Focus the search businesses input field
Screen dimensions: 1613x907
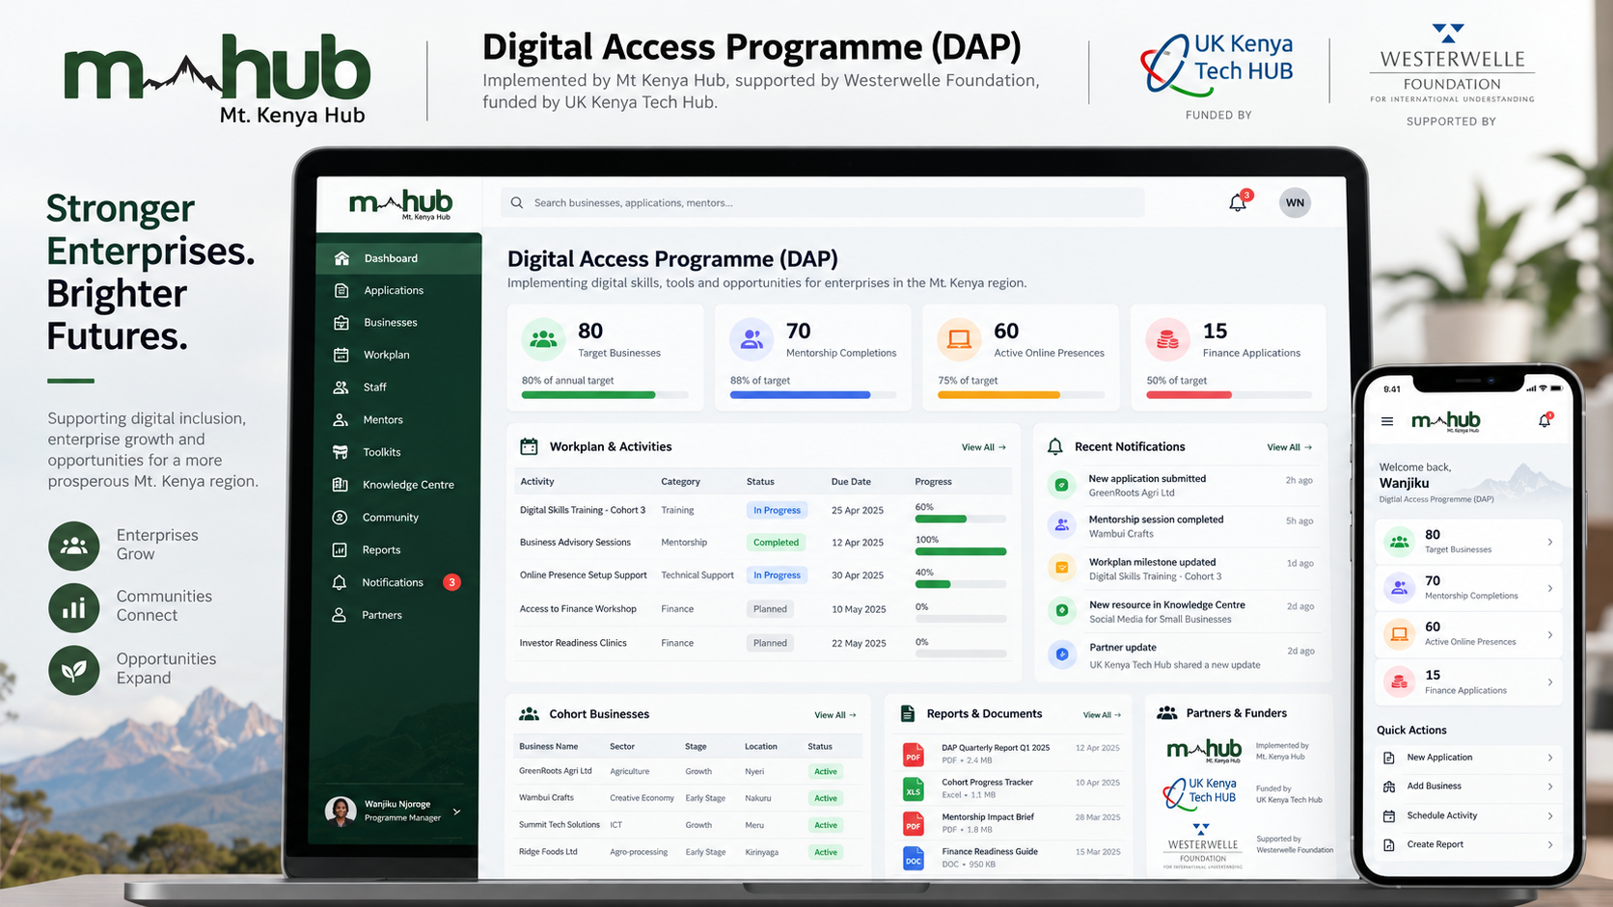(822, 202)
